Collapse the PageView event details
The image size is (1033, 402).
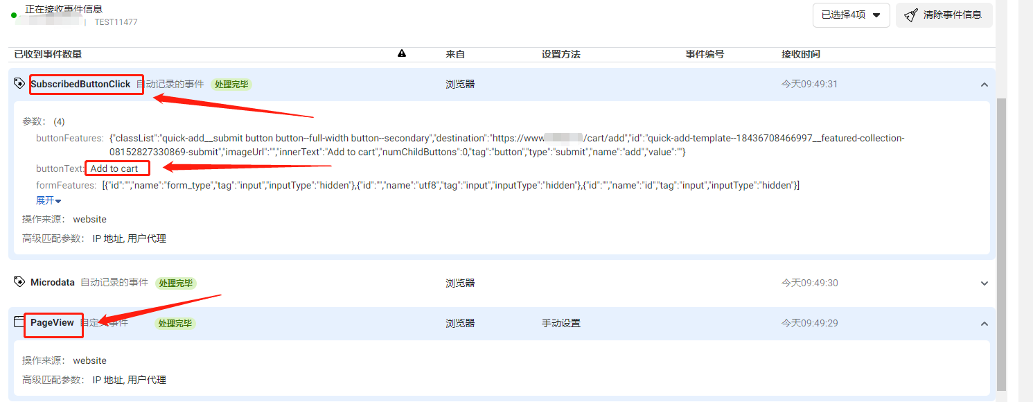tap(984, 324)
